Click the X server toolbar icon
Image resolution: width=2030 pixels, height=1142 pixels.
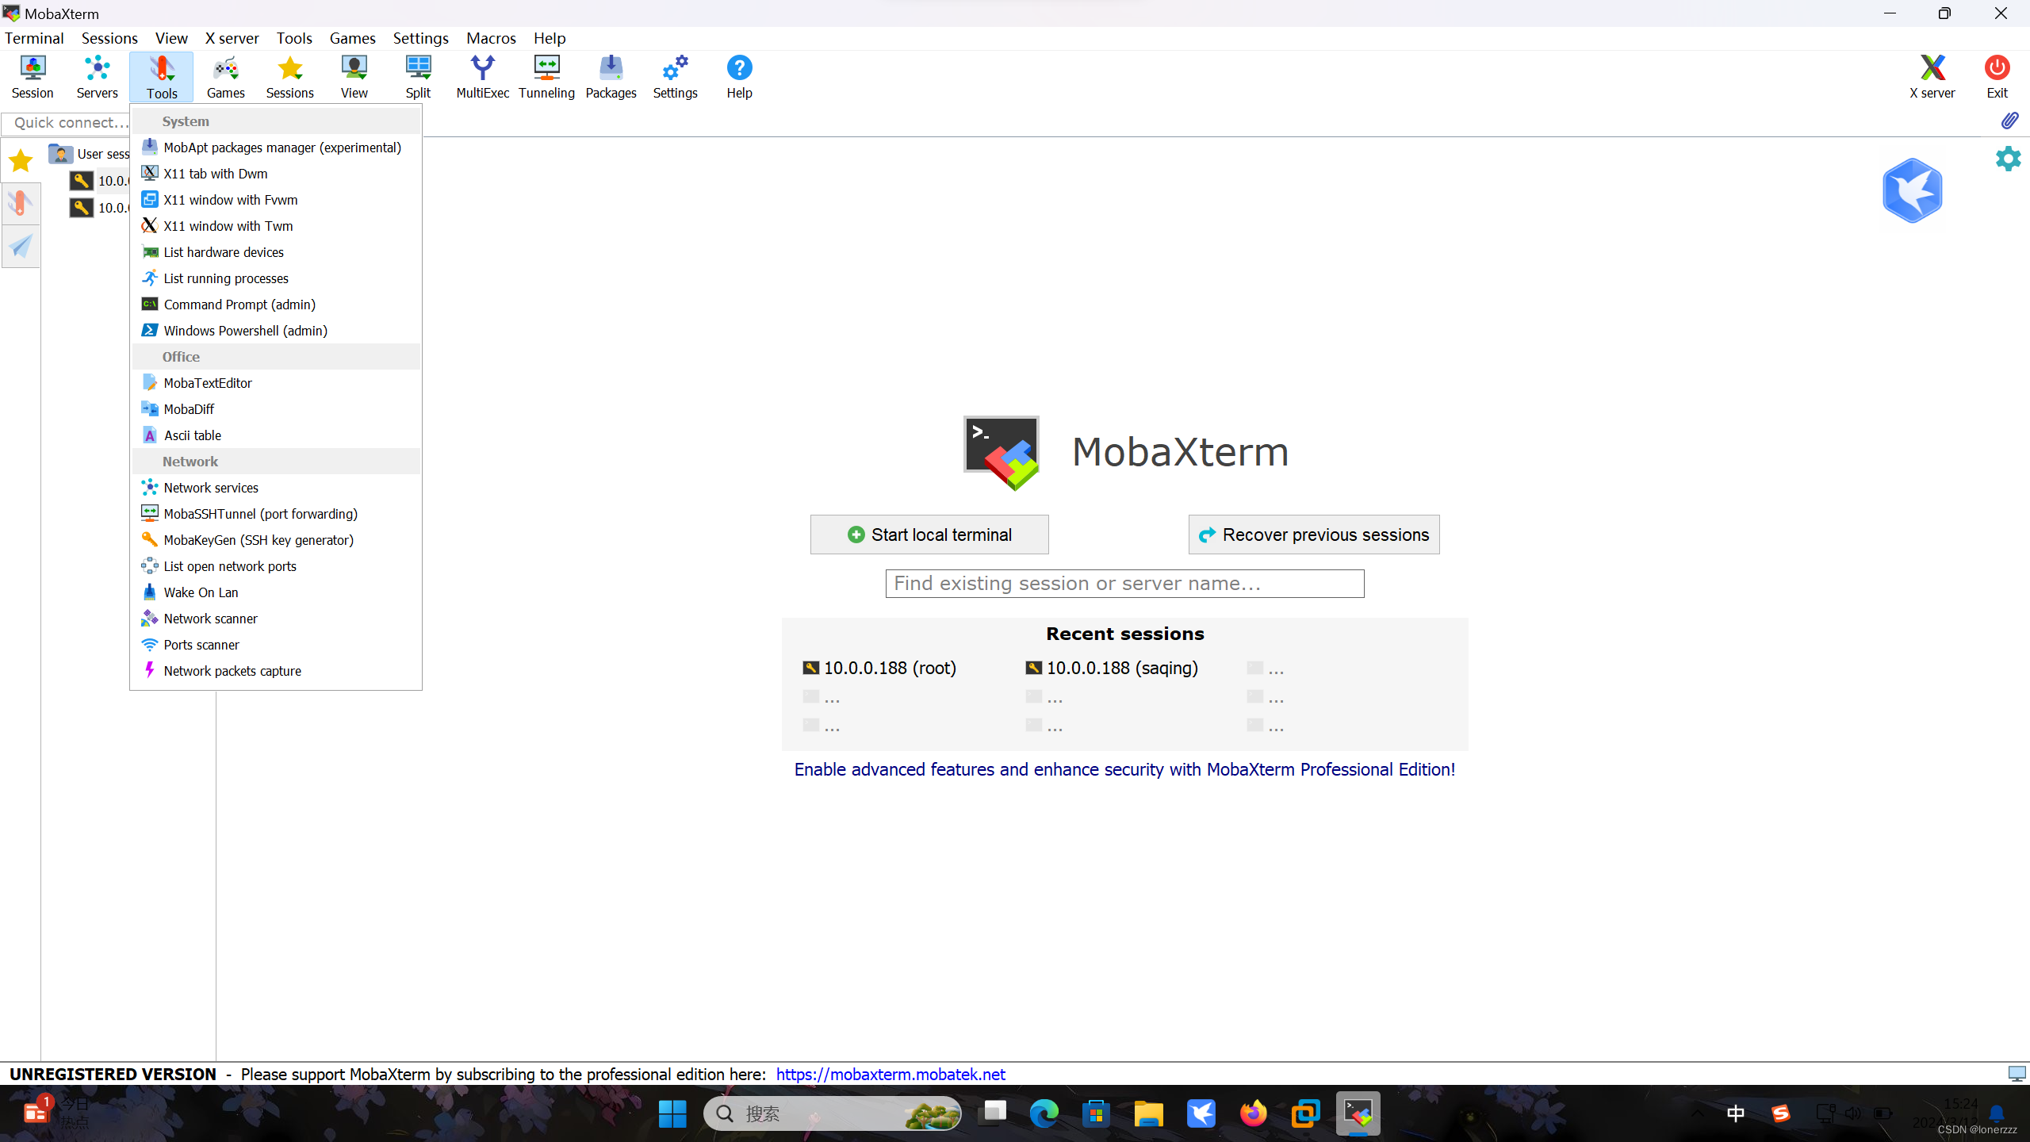pos(1932,76)
